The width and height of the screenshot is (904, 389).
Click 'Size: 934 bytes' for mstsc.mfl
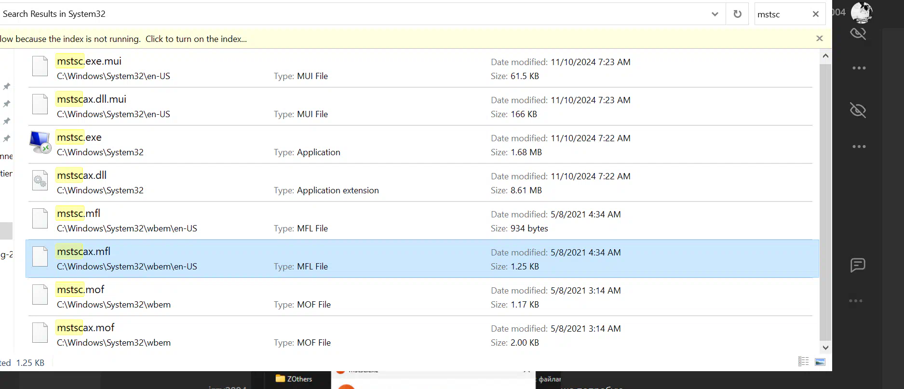519,228
